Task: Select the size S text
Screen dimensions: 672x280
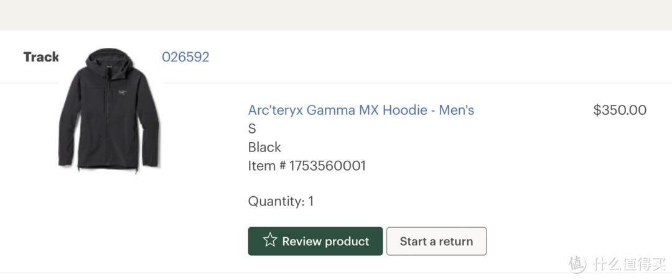Action: coord(252,129)
